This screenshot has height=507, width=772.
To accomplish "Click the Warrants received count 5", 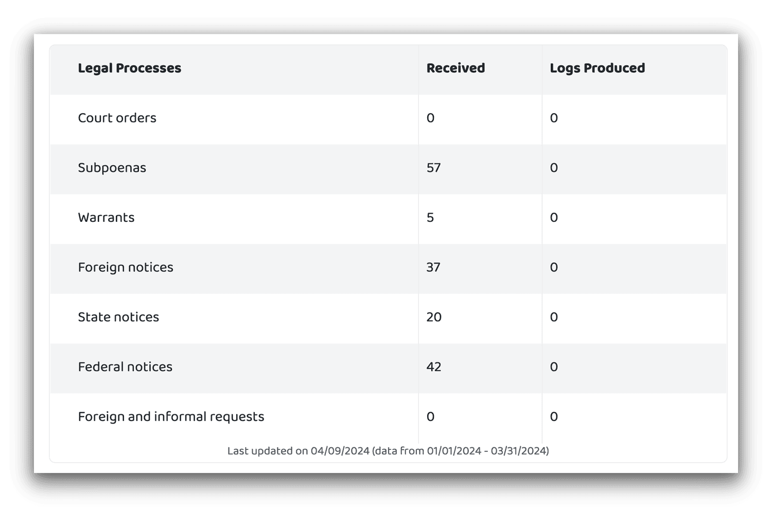I will 430,218.
